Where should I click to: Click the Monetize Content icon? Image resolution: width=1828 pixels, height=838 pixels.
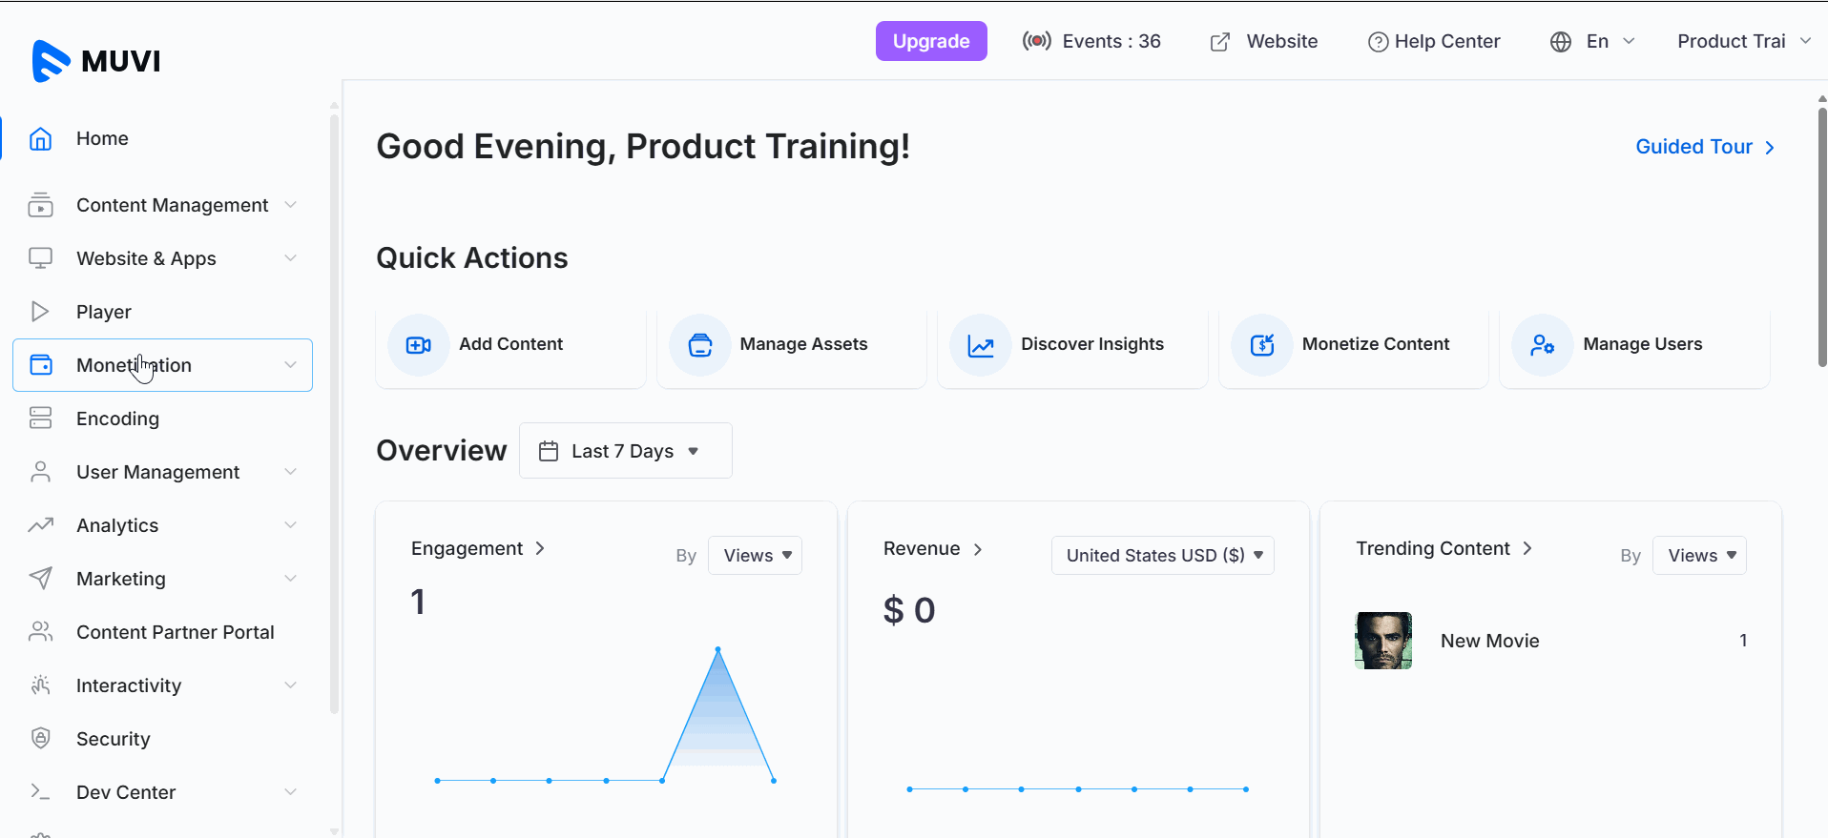point(1261,345)
